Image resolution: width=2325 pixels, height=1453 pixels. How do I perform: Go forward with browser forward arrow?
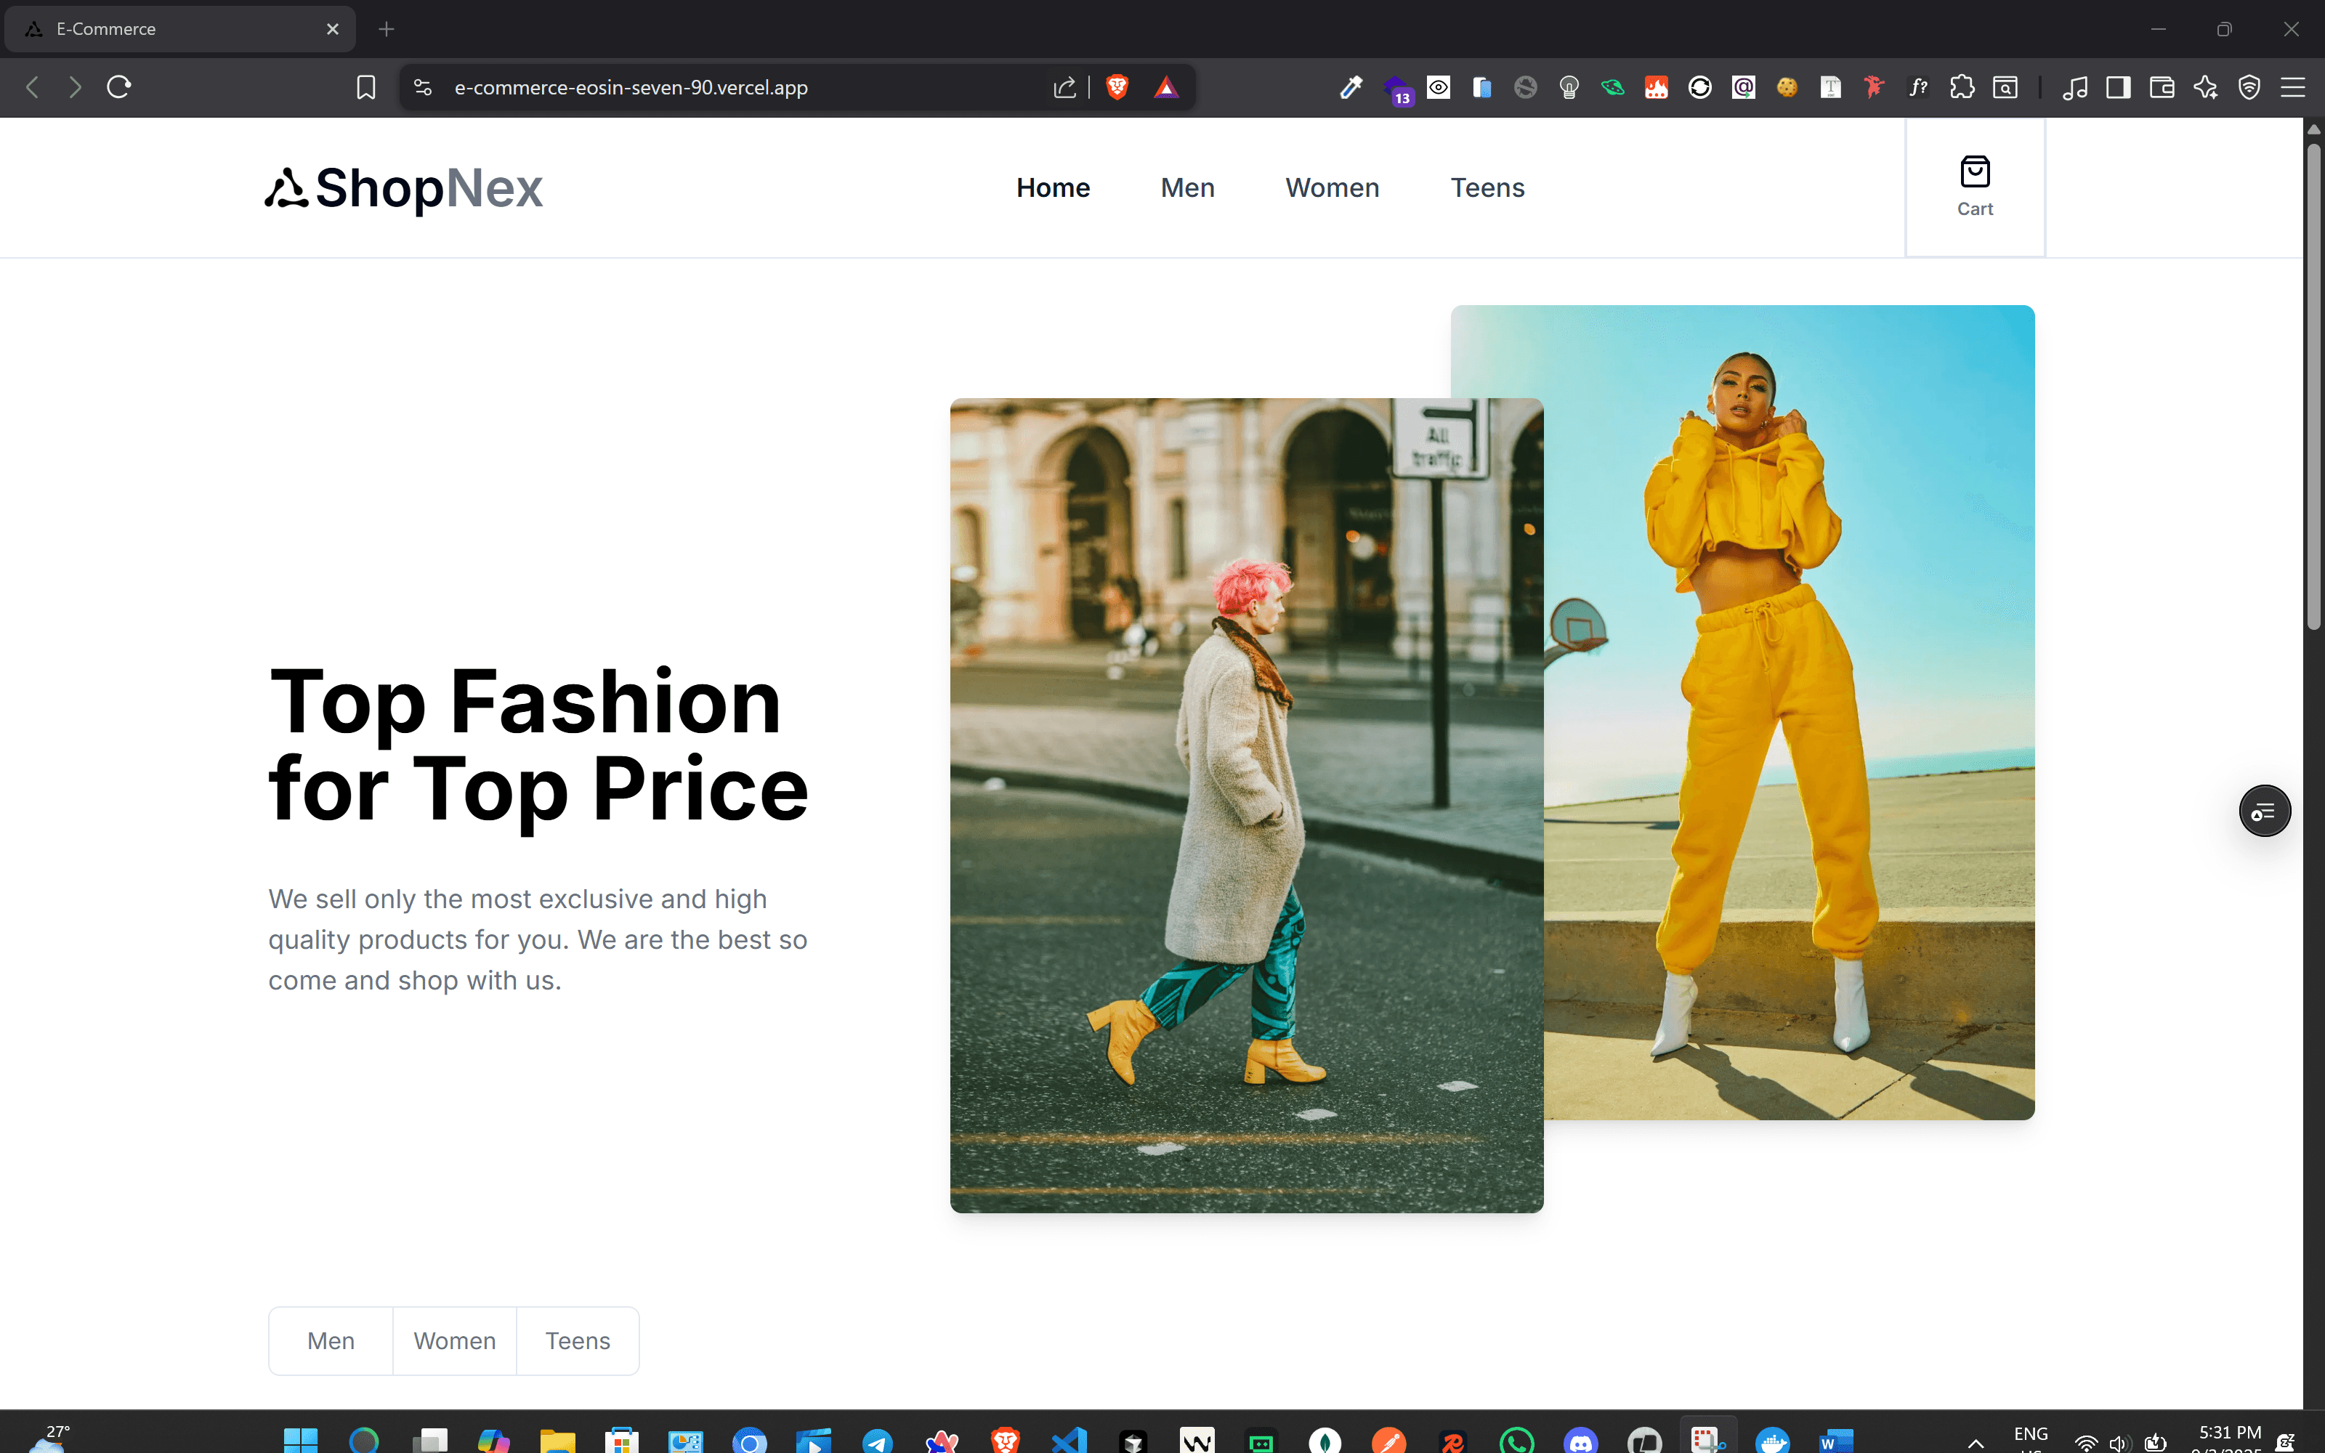75,87
